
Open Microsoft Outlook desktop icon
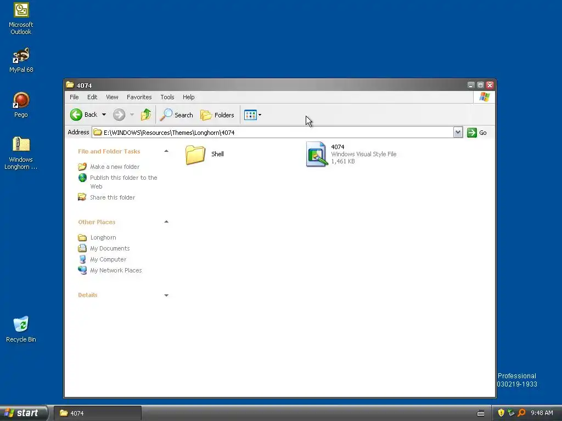tap(21, 19)
